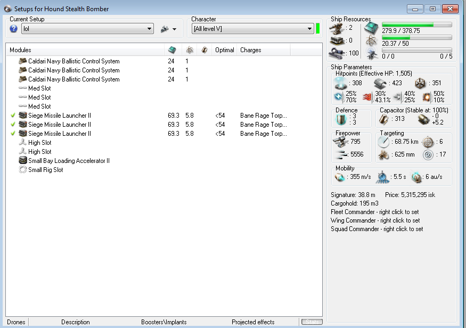The width and height of the screenshot is (466, 328).
Task: Open the Boosters\Implants tab
Action: click(x=163, y=322)
